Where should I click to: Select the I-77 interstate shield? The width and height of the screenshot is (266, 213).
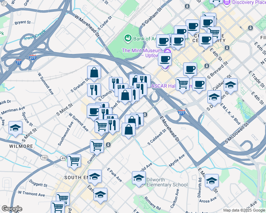tap(18, 62)
